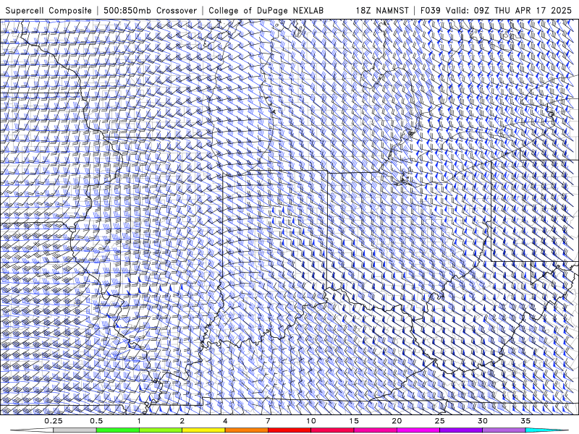
Task: Click the '500:850mb Crossover' header label
Action: click(x=150, y=10)
